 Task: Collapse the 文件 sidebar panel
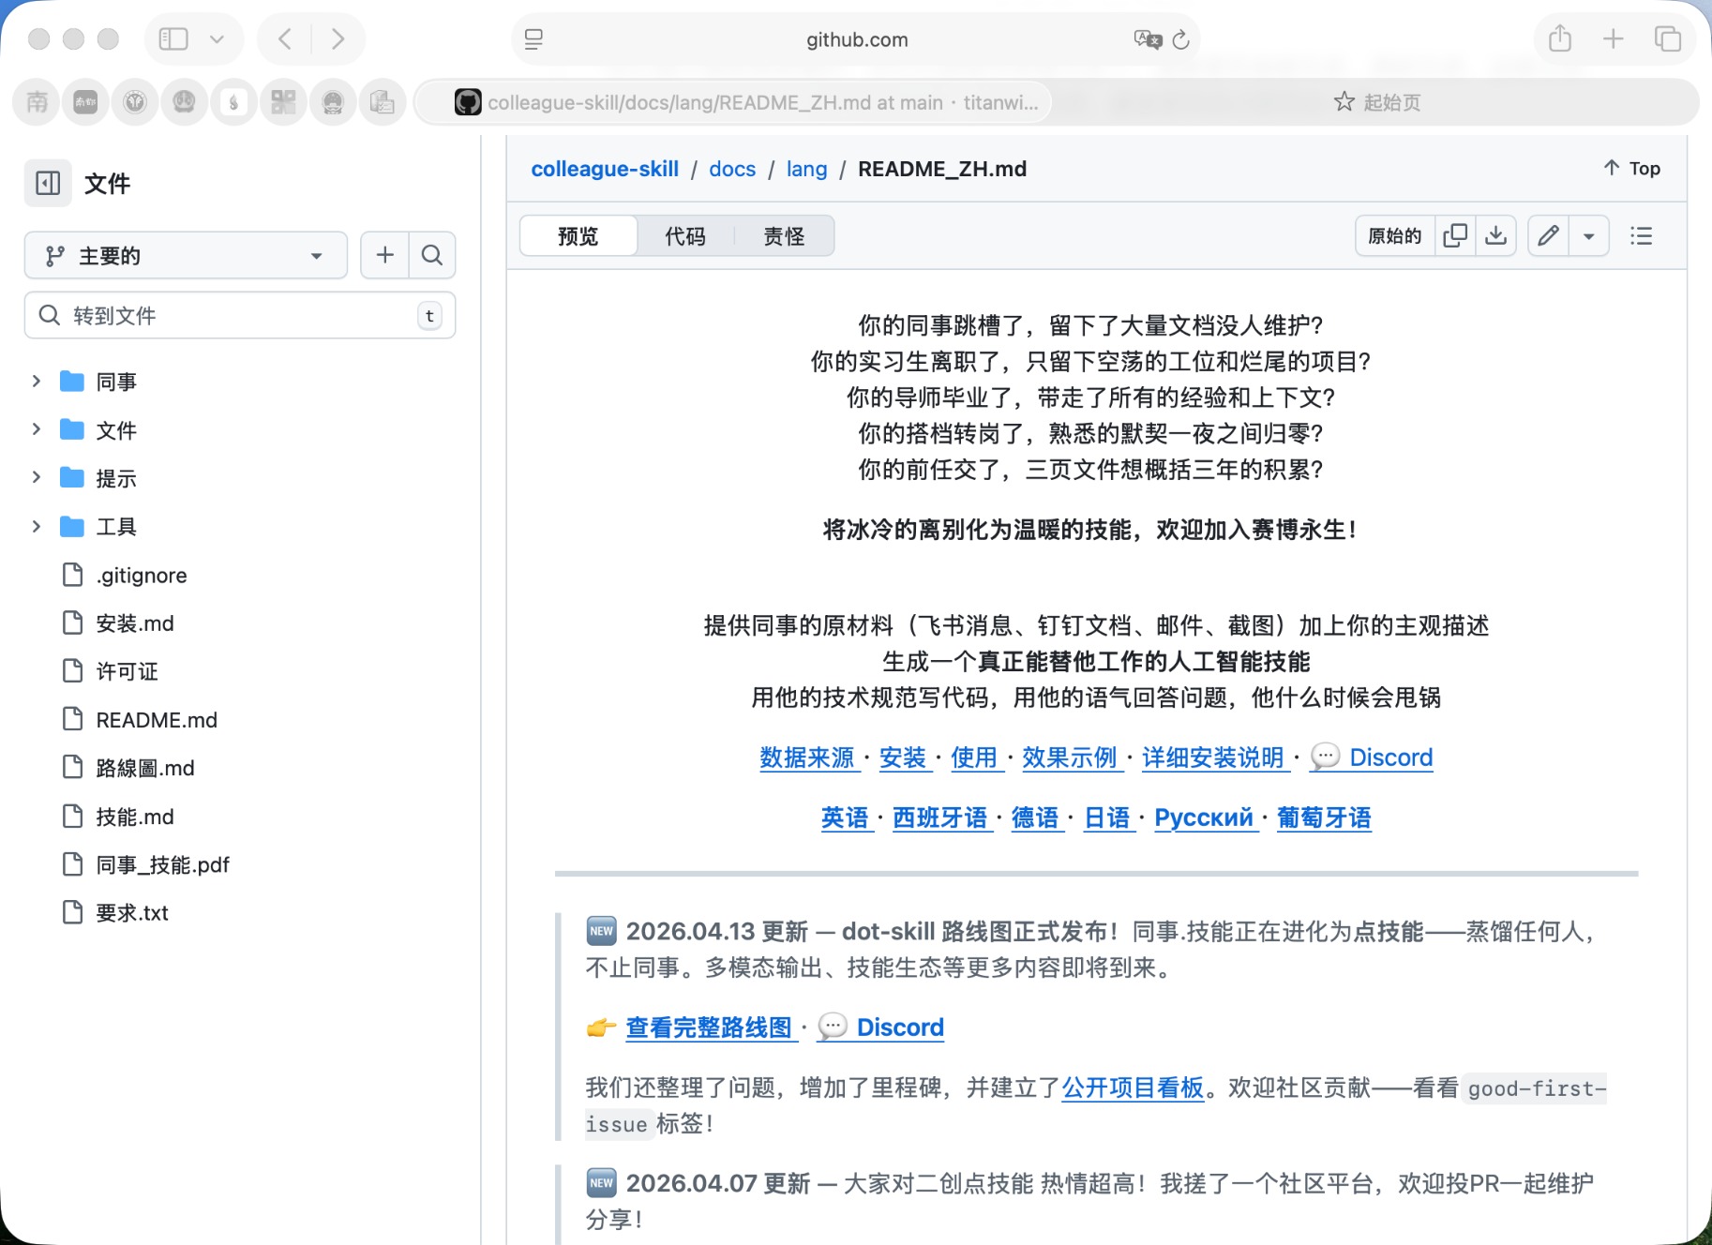click(x=48, y=183)
